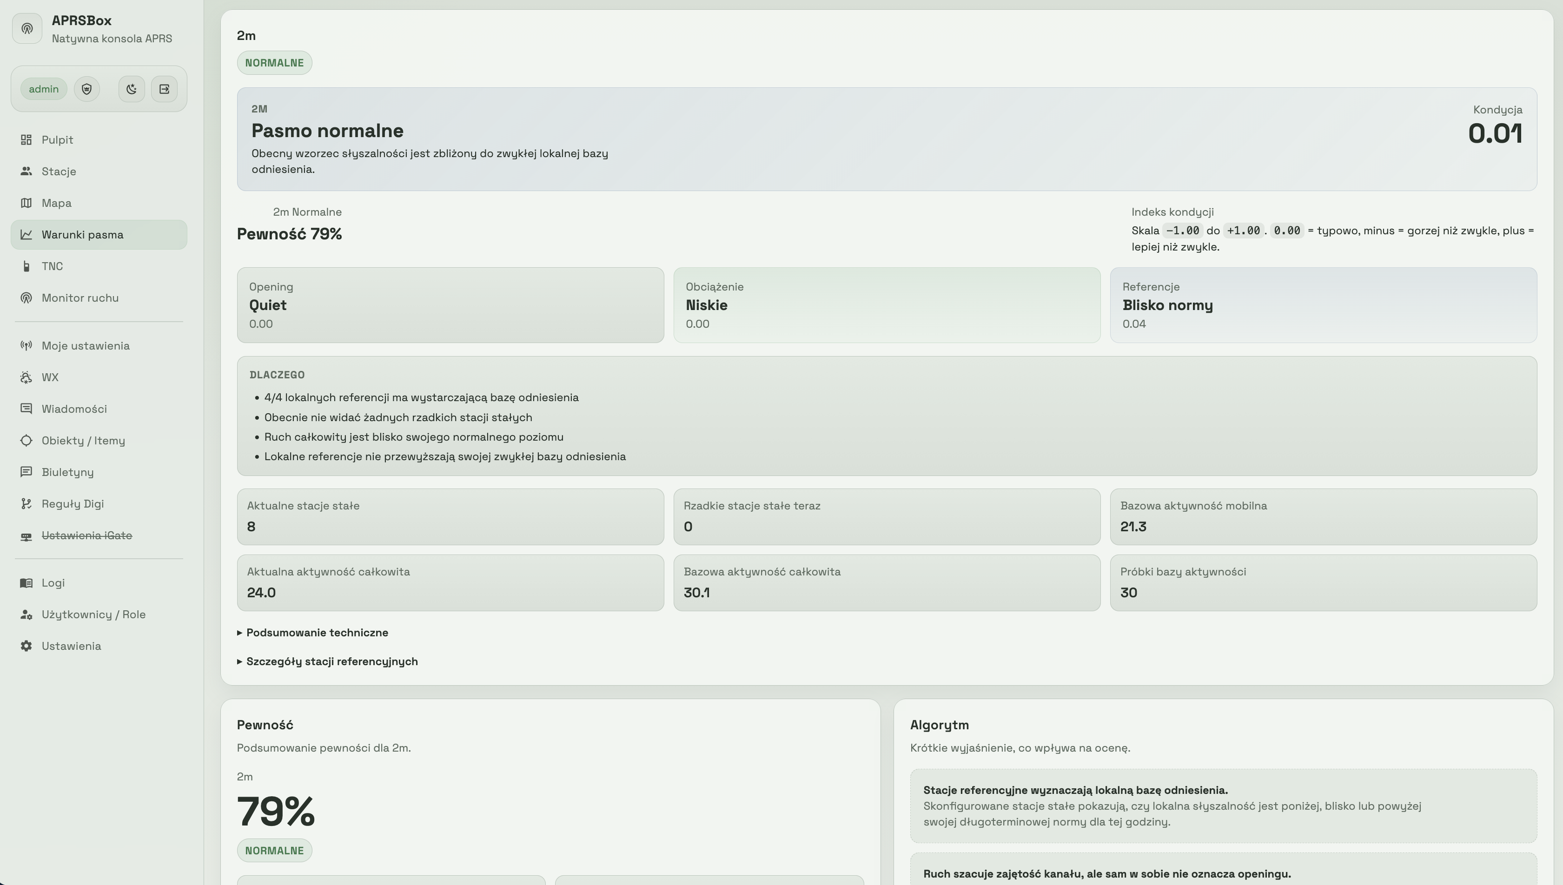Go to Wiadomości messages page
The image size is (1563, 885).
click(x=74, y=409)
